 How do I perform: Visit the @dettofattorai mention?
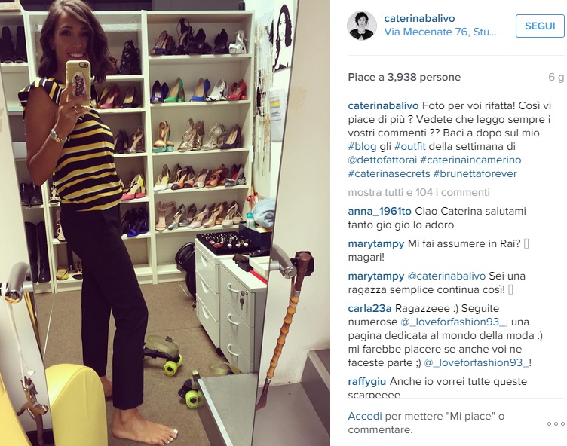(x=382, y=160)
